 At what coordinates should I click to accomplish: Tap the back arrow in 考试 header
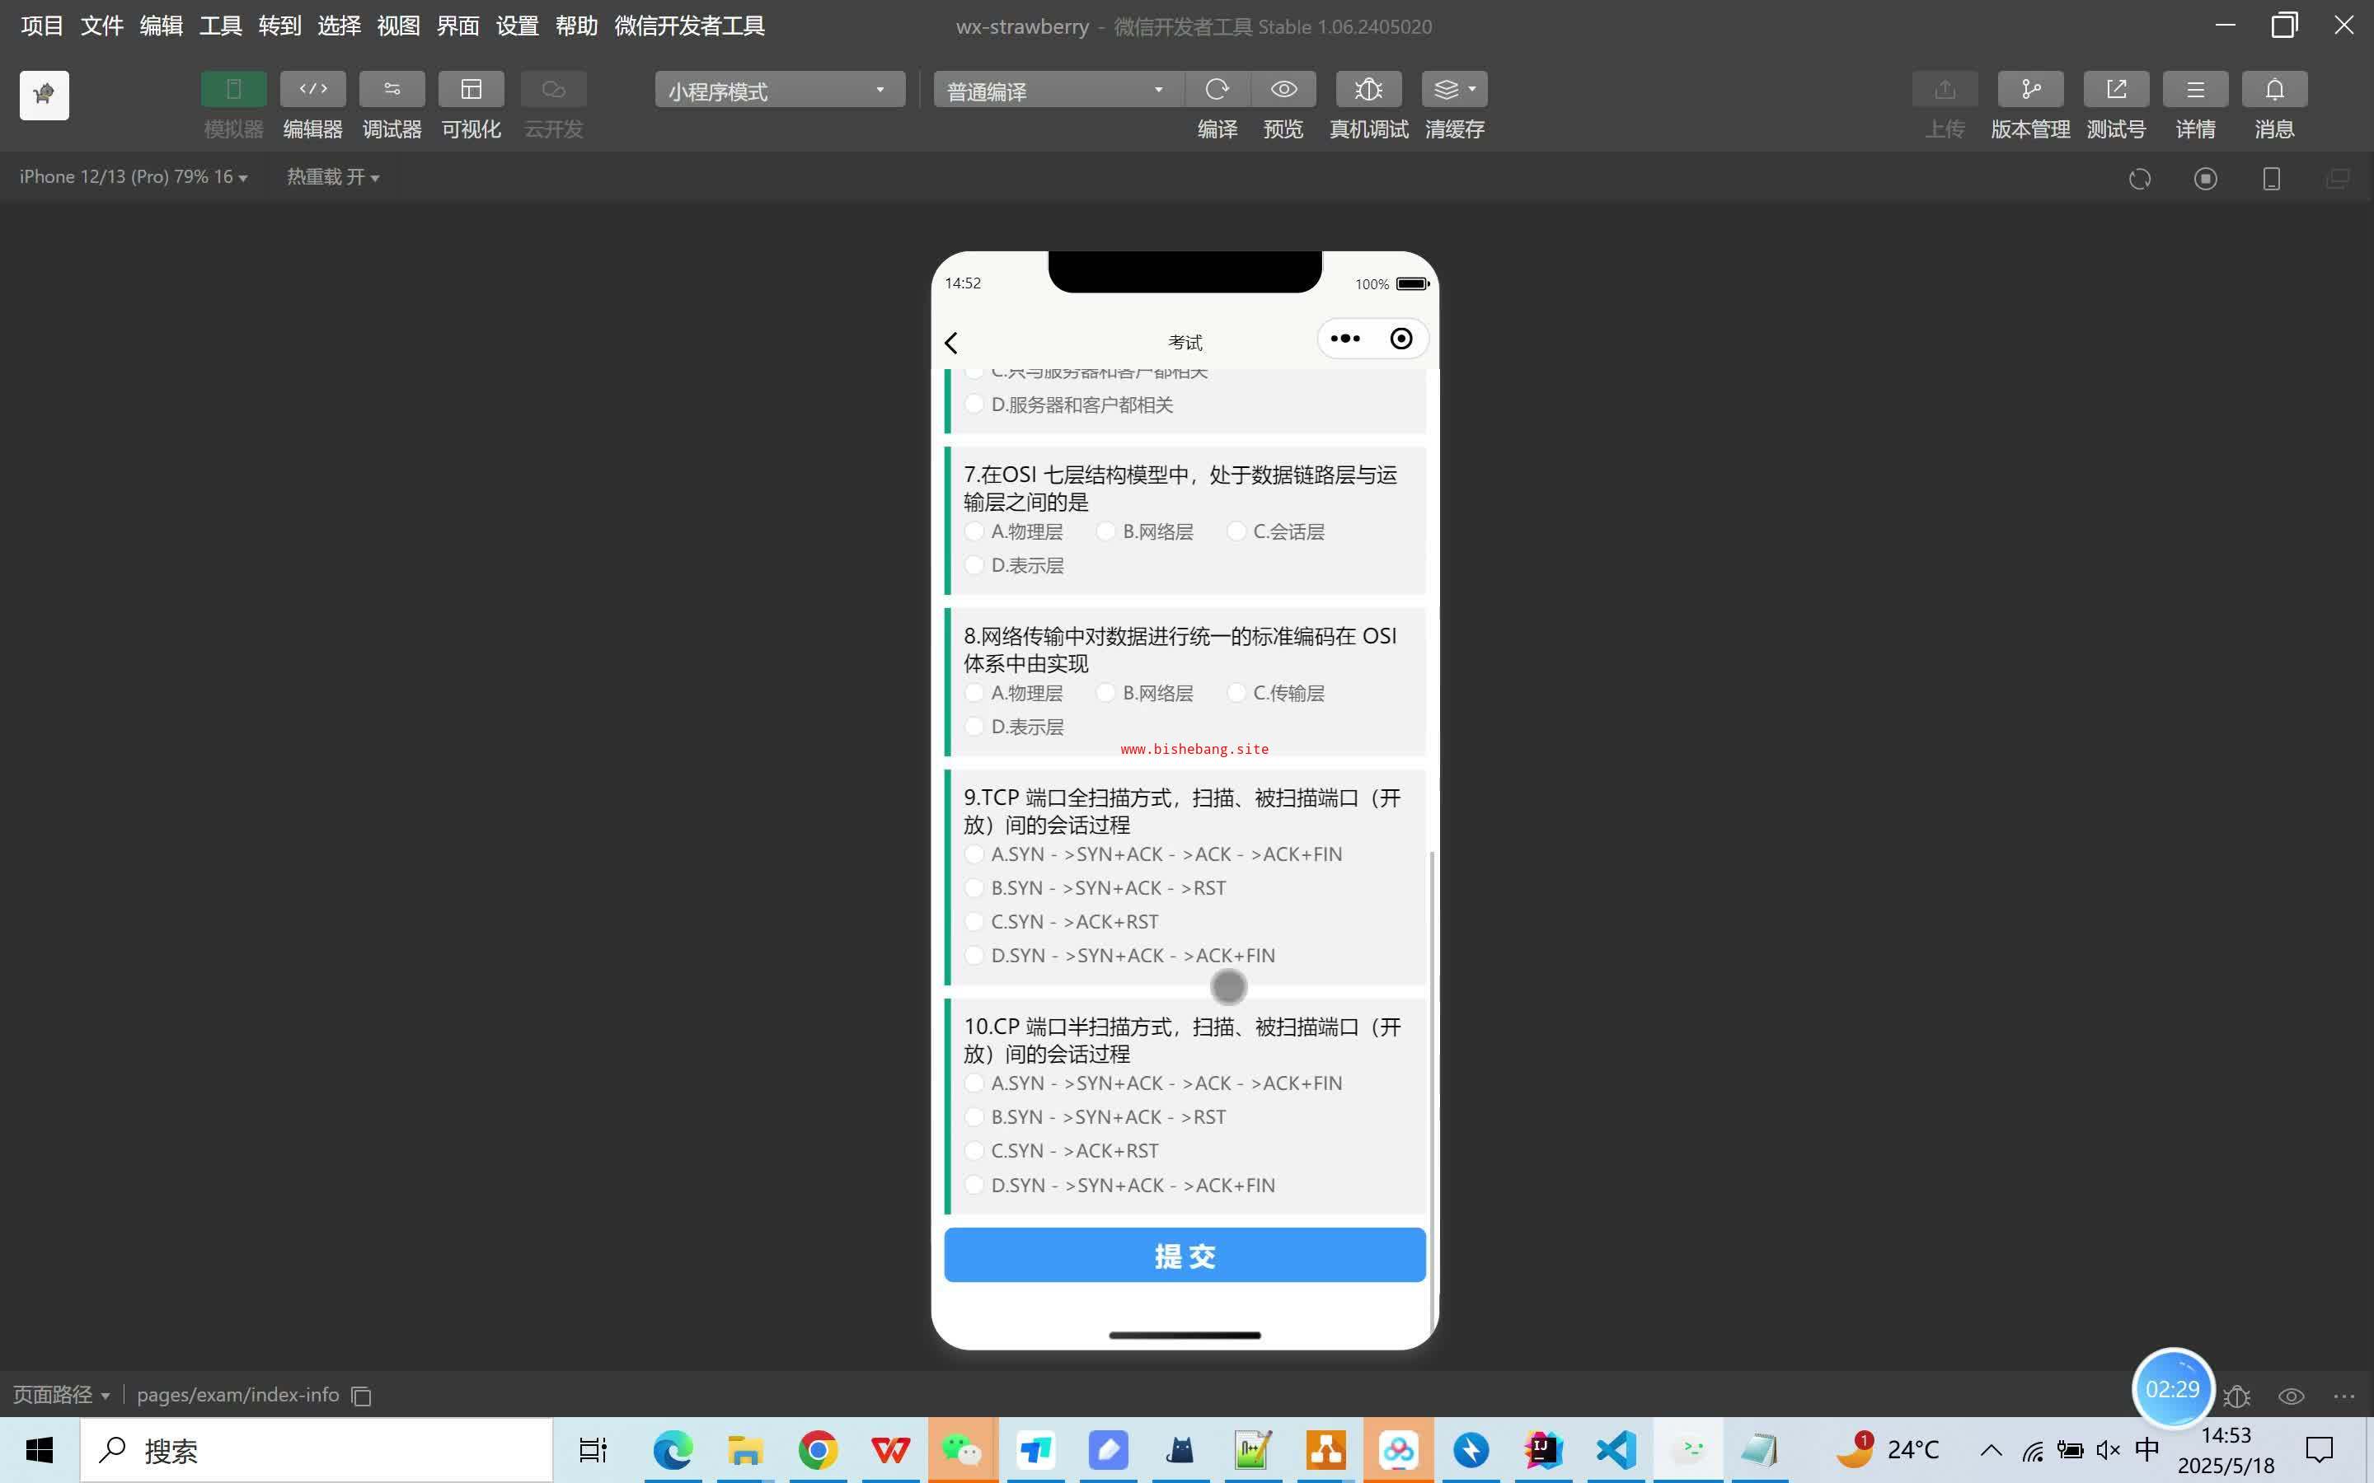(x=950, y=342)
